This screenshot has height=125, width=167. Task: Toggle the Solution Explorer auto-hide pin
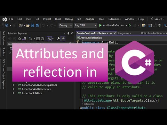pos(68,33)
